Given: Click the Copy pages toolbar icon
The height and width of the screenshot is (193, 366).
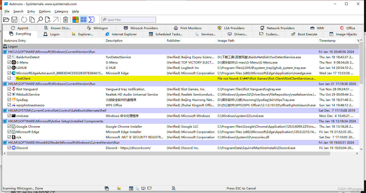Looking at the screenshot, I should click(32, 20).
